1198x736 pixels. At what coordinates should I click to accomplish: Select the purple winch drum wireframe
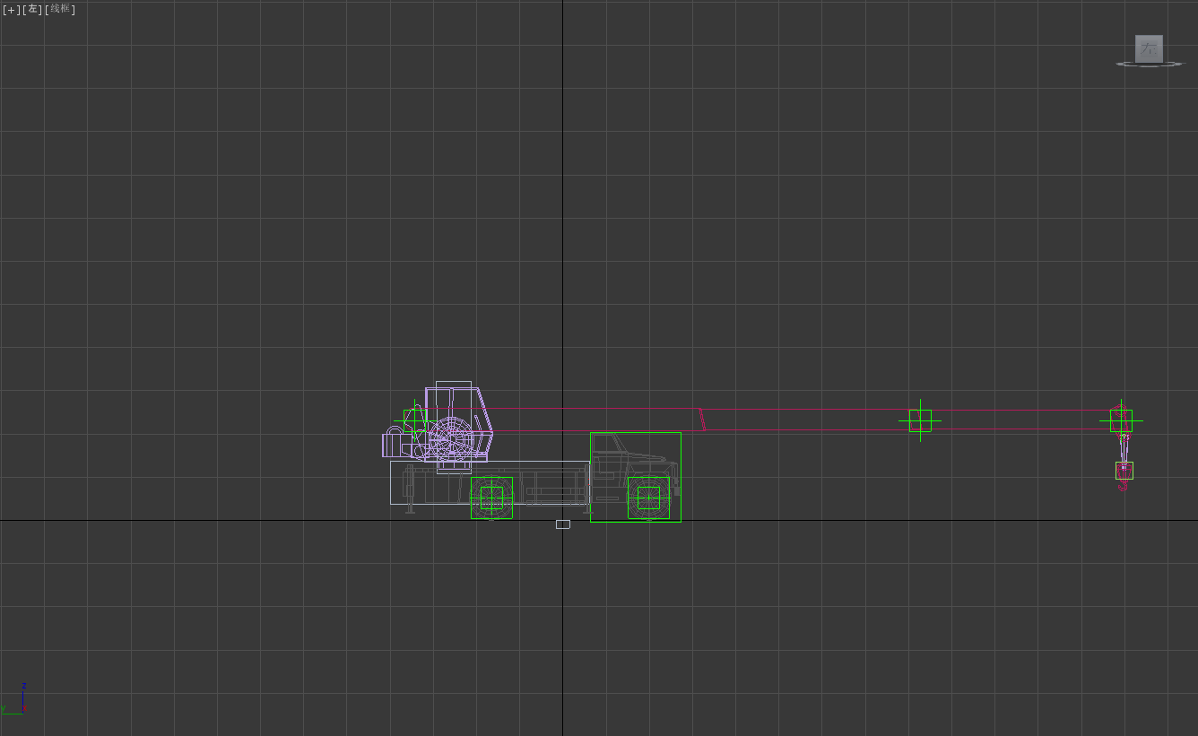451,437
